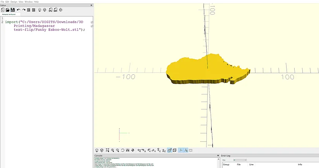Click the Console output text area
The height and width of the screenshot is (168, 319).
(156, 163)
